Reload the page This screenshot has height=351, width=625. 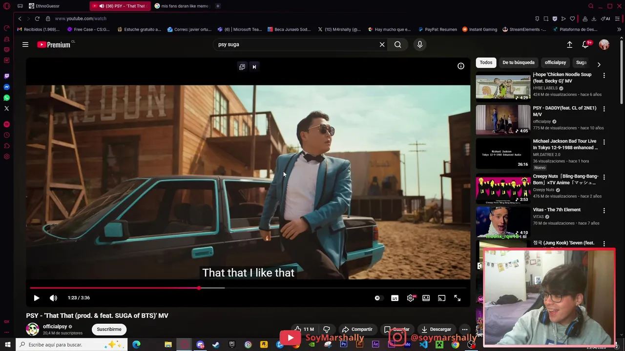coord(37,19)
